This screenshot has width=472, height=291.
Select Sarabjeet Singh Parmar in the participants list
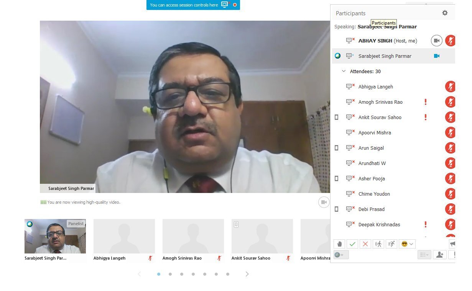[385, 56]
